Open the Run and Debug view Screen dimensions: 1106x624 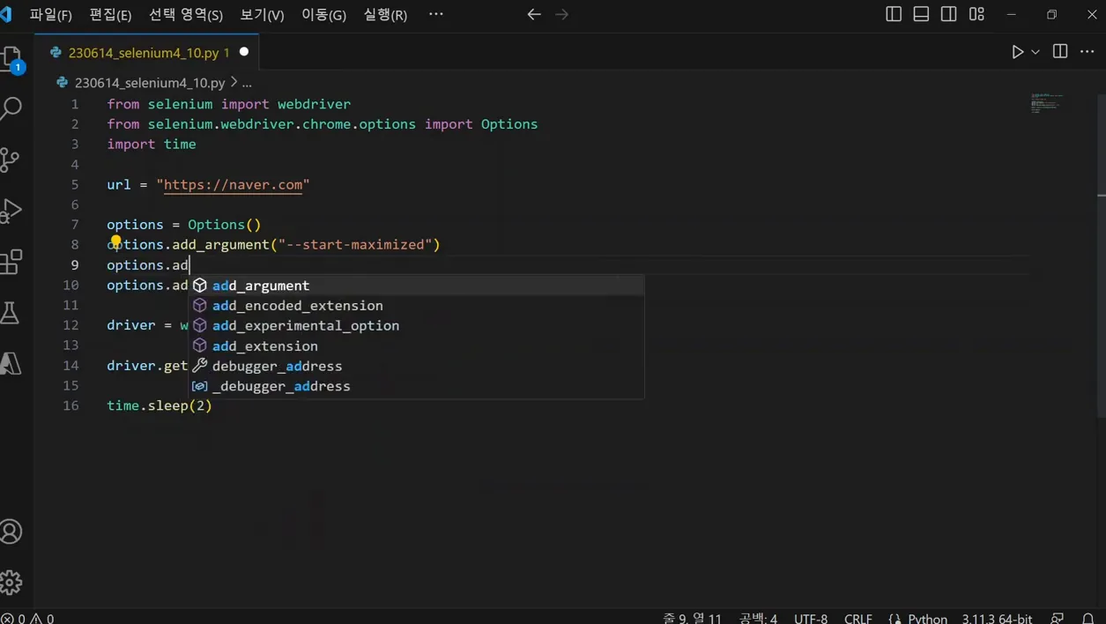point(11,211)
